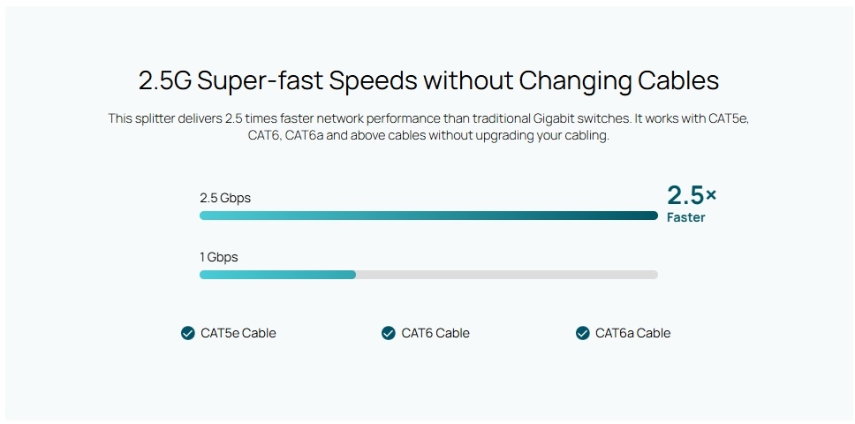Click the multiplication sign after 2.5
This screenshot has width=855, height=424.
pos(711,194)
